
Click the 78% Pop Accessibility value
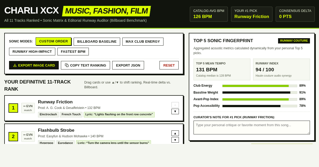(x=303, y=106)
